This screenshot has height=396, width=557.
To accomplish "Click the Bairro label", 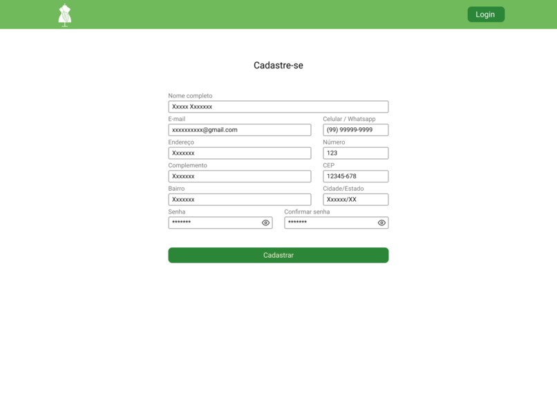I will pos(176,189).
